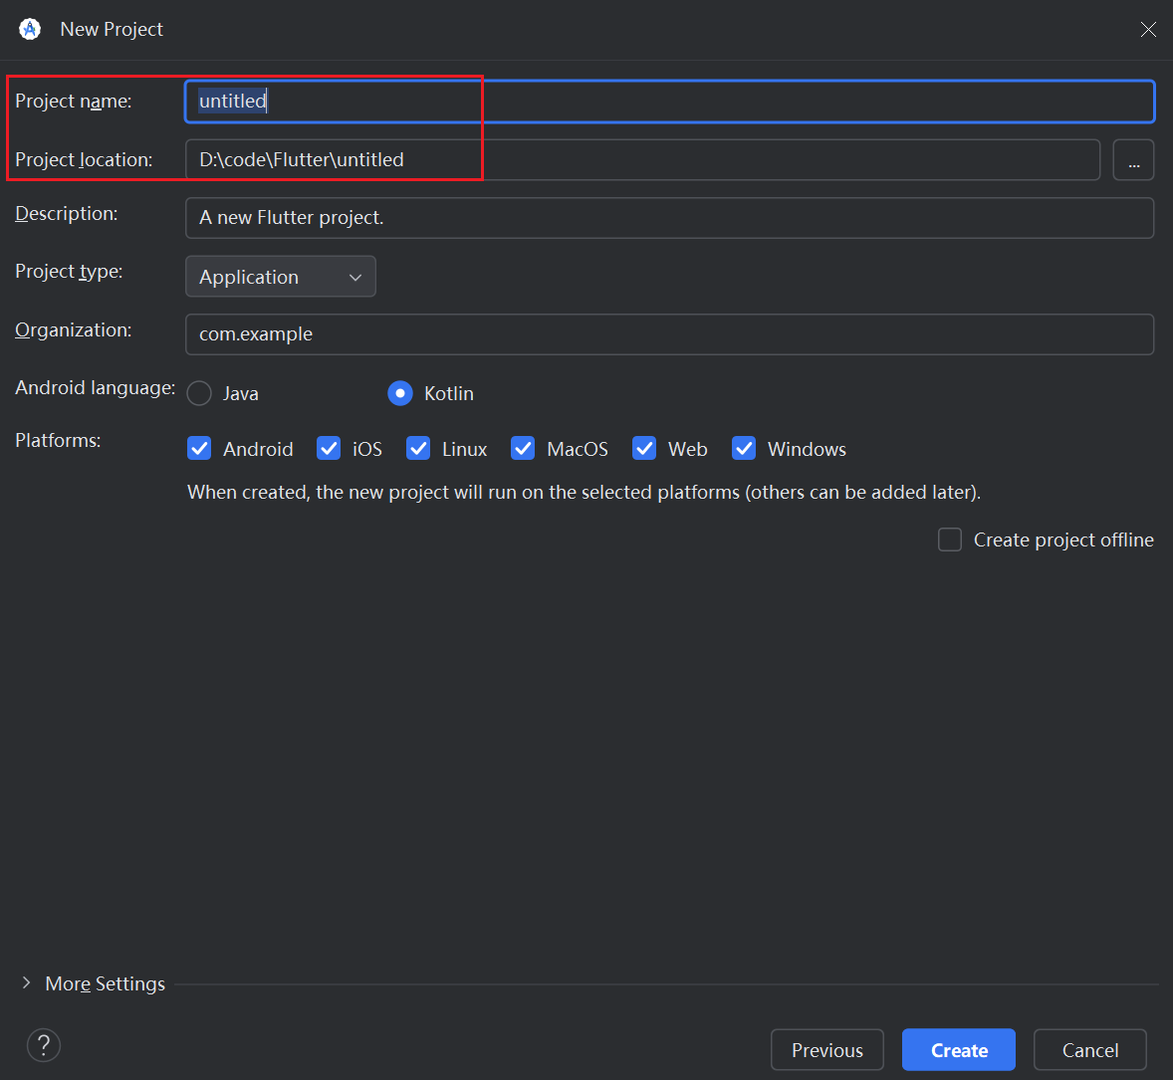Viewport: 1173px width, 1080px height.
Task: Click the Android Studio logo icon
Action: pyautogui.click(x=30, y=29)
